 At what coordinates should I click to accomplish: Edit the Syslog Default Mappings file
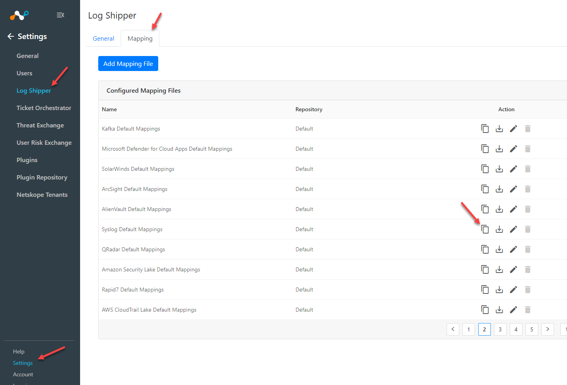click(513, 229)
